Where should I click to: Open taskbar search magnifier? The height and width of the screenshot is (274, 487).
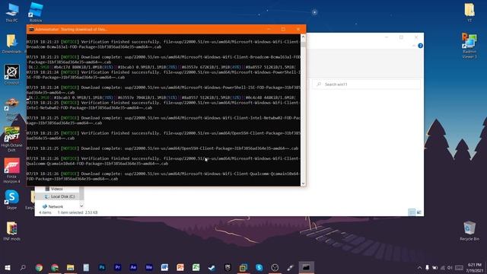tap(23, 267)
